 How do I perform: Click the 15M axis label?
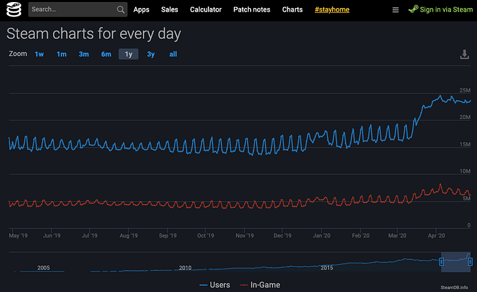click(465, 144)
